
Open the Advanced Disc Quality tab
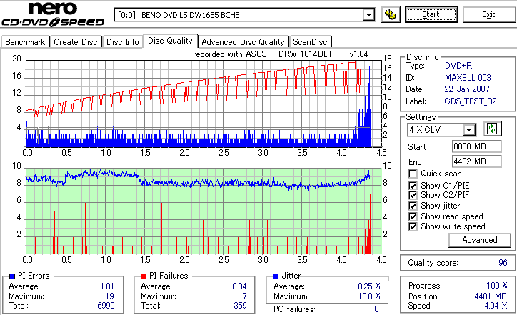click(x=243, y=42)
